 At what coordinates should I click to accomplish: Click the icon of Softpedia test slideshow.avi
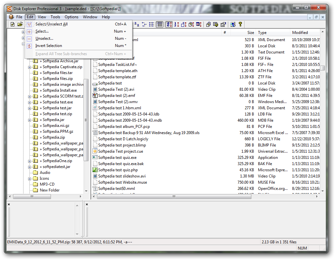click(x=95, y=176)
